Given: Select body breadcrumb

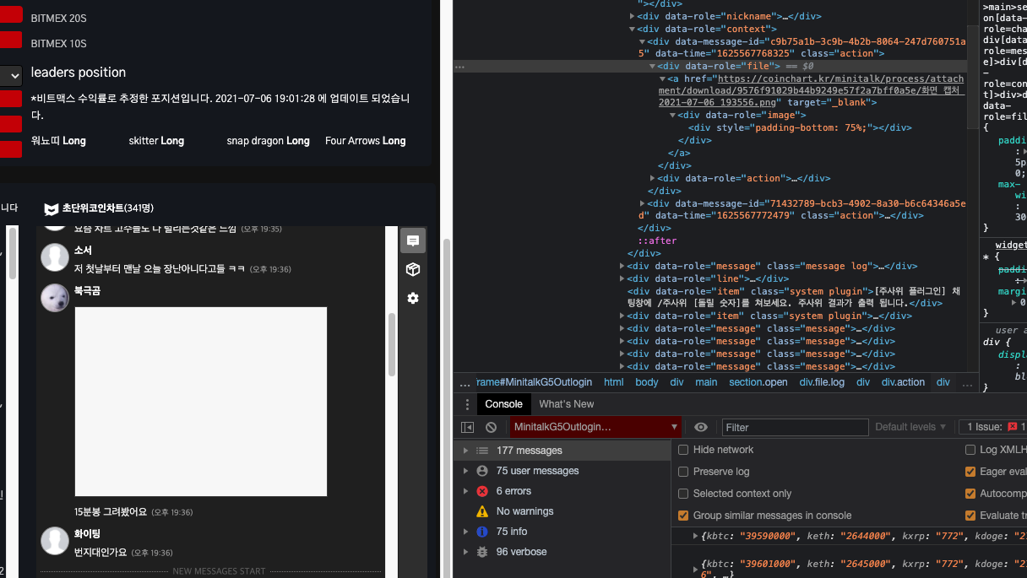Looking at the screenshot, I should coord(647,382).
